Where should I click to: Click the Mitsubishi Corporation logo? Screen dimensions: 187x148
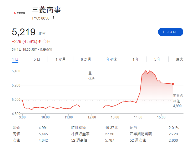tap(19, 13)
